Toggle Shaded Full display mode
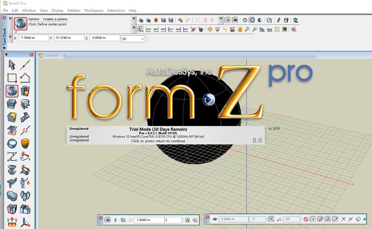The height and width of the screenshot is (229, 372). point(252,20)
